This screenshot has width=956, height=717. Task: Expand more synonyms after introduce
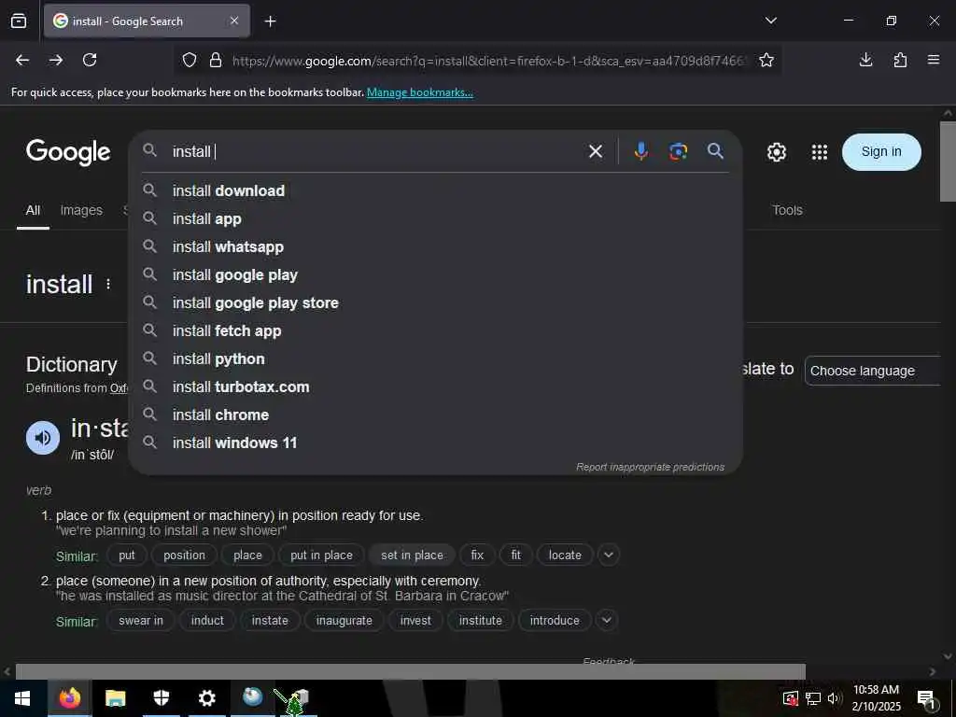coord(606,620)
